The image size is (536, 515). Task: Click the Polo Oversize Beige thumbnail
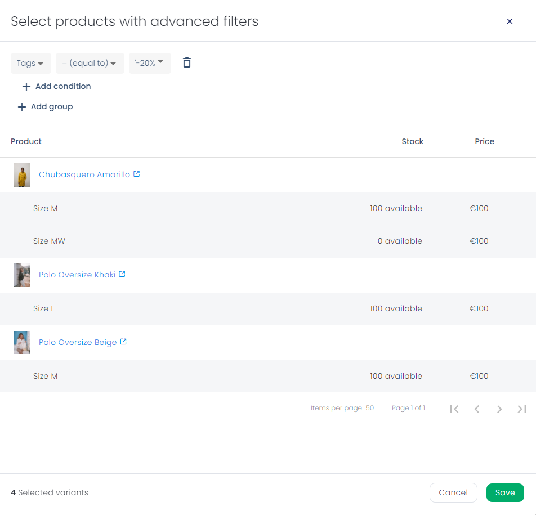[x=22, y=342]
